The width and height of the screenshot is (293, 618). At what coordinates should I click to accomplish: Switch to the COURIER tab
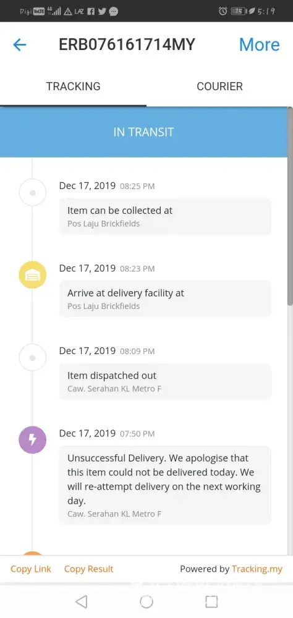pos(219,87)
